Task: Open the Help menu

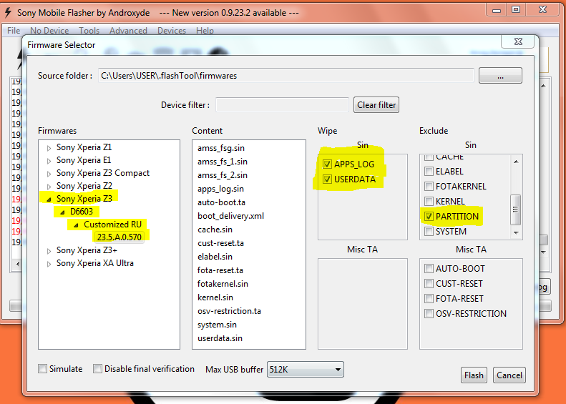Action: click(x=205, y=31)
